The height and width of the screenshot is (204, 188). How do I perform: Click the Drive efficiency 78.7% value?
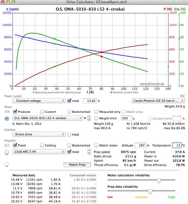pos(180,165)
